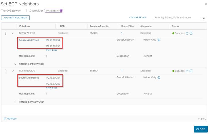Open the route filter count for neighbor 172.16.60.200
The height and width of the screenshot is (134, 210).
122,71
